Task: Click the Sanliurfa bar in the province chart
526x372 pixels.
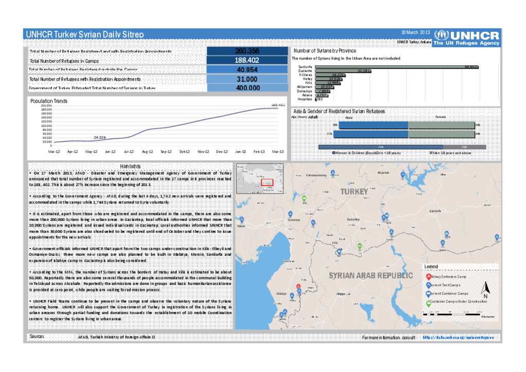Action: click(397, 67)
